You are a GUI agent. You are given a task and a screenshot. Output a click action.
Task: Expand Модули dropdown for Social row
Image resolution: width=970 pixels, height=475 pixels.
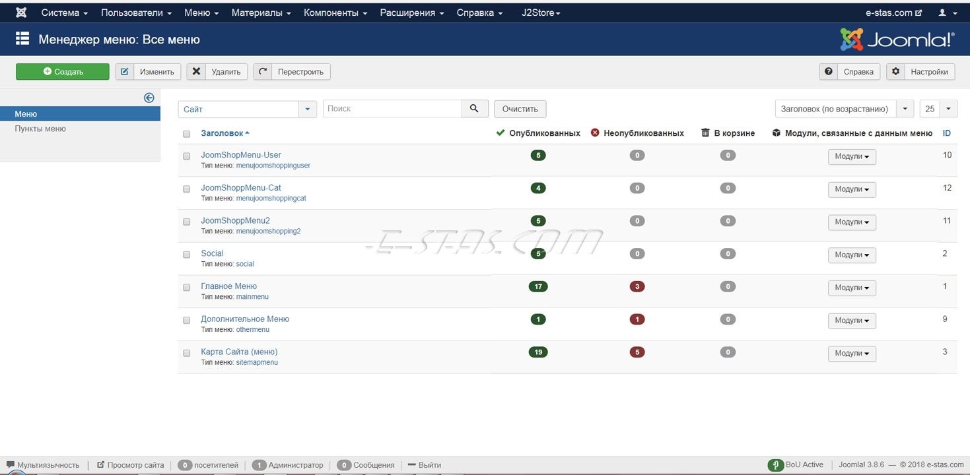852,255
